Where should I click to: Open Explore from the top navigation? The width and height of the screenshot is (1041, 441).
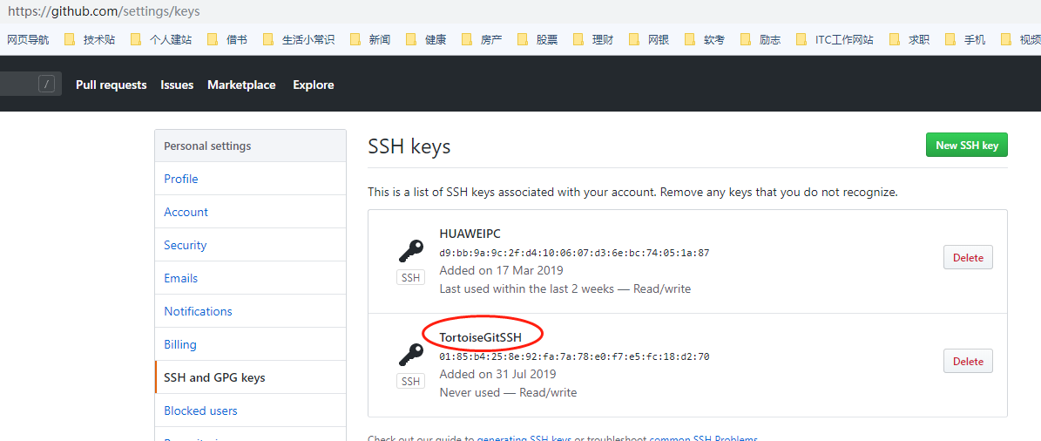coord(314,85)
